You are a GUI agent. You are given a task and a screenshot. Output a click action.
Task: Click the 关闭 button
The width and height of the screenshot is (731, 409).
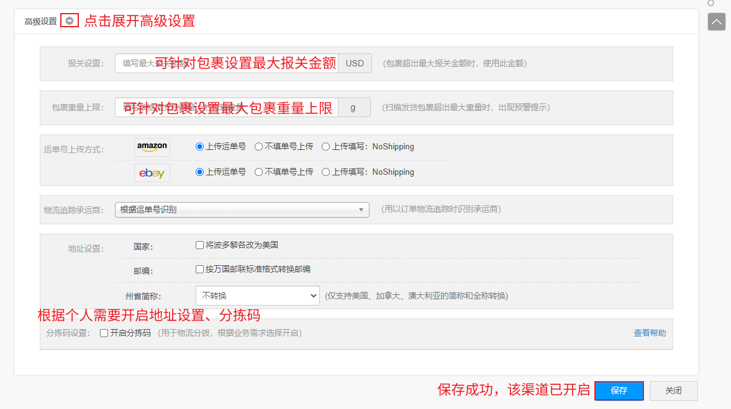(x=673, y=391)
